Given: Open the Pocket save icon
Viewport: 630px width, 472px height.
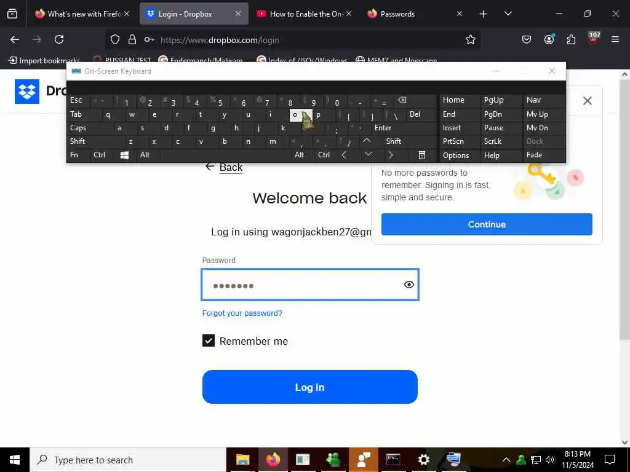Looking at the screenshot, I should (x=527, y=39).
